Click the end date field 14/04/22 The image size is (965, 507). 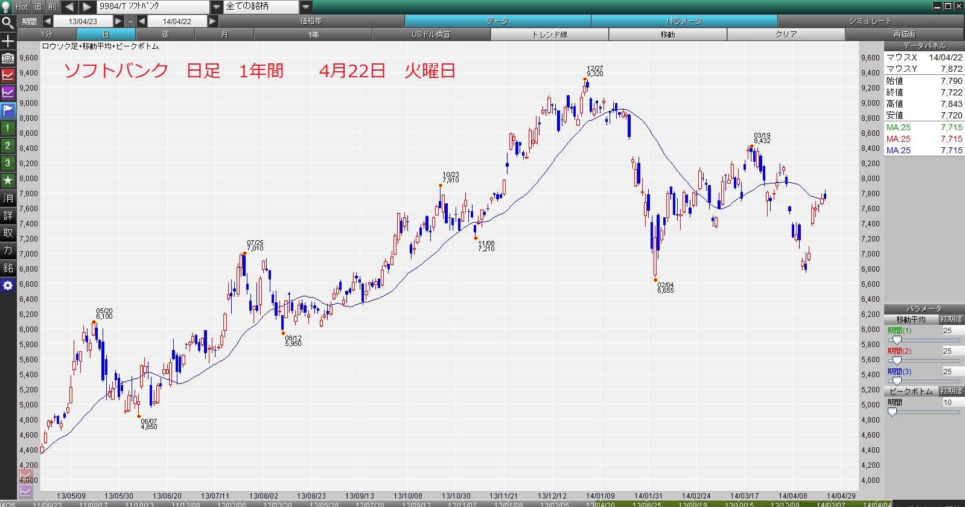click(x=177, y=21)
